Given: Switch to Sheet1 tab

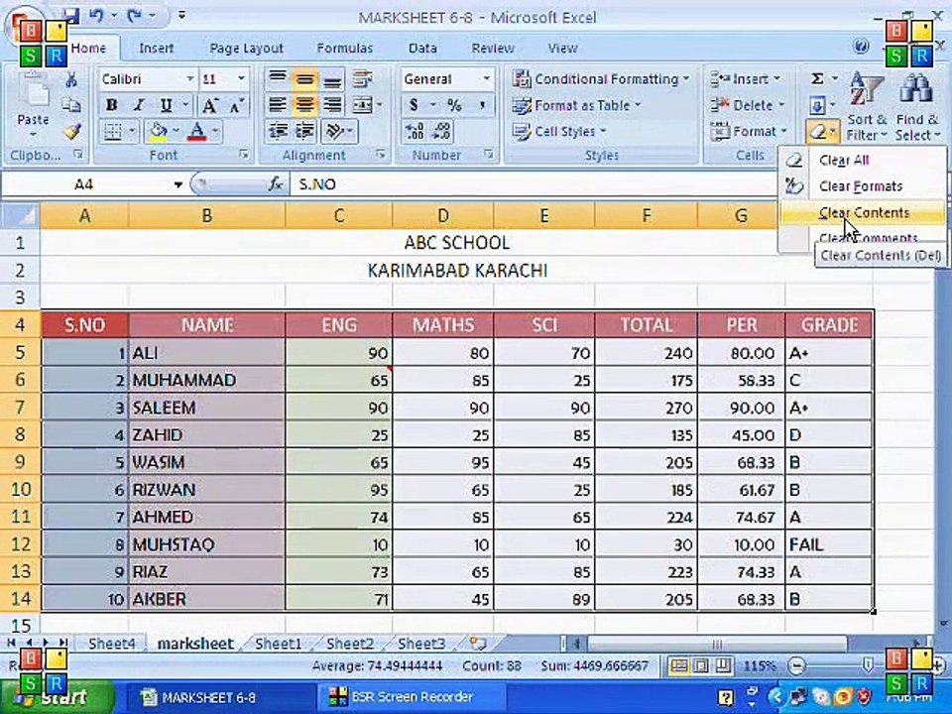Looking at the screenshot, I should click(278, 644).
